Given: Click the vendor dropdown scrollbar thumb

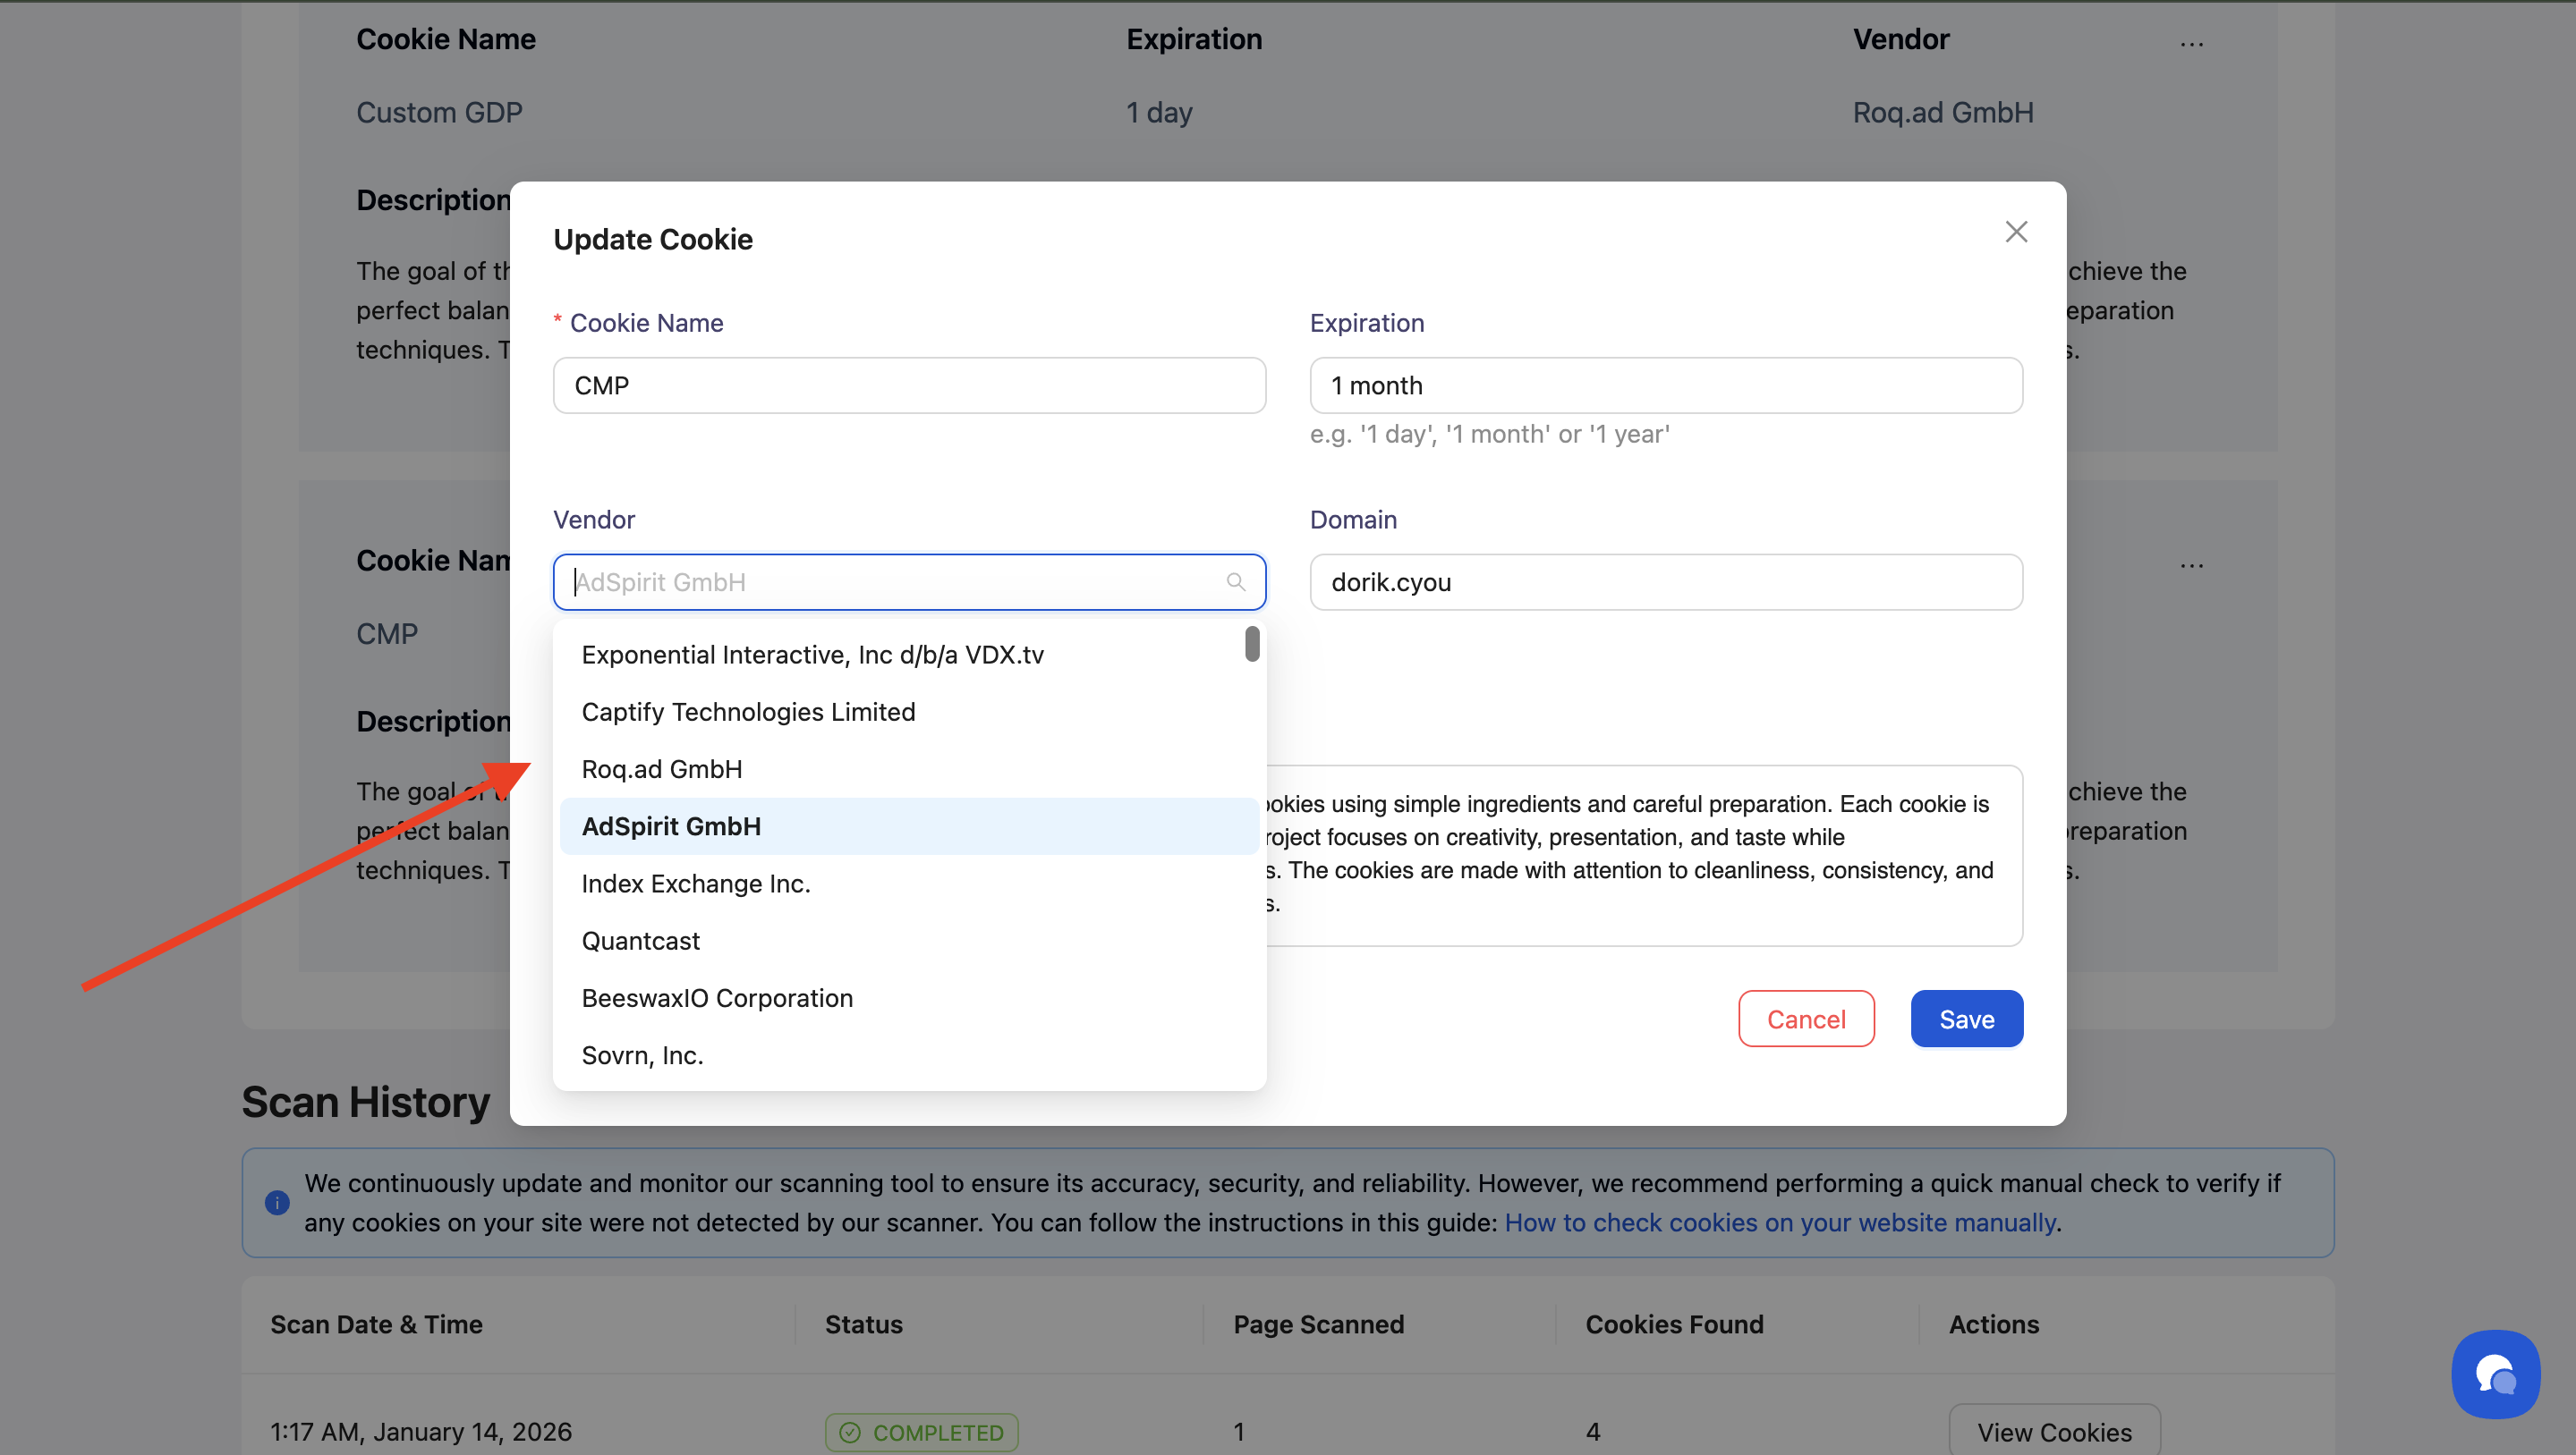Looking at the screenshot, I should click(x=1251, y=644).
